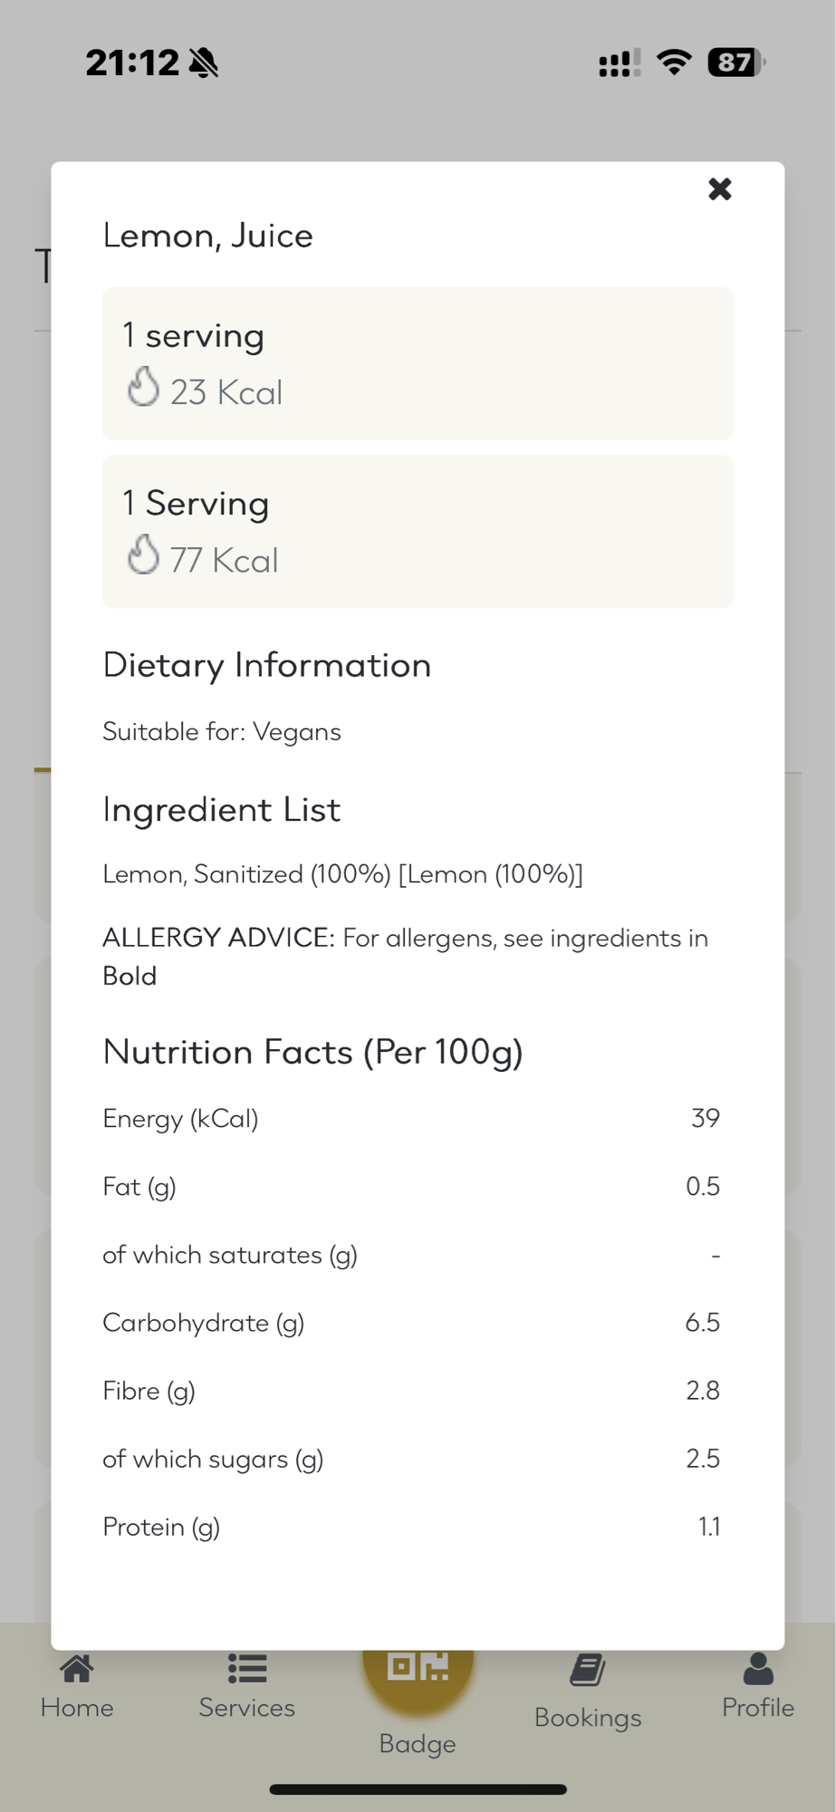Tap the "Bookings" label in bottom navigation
This screenshot has height=1812, width=836.
[x=588, y=1718]
